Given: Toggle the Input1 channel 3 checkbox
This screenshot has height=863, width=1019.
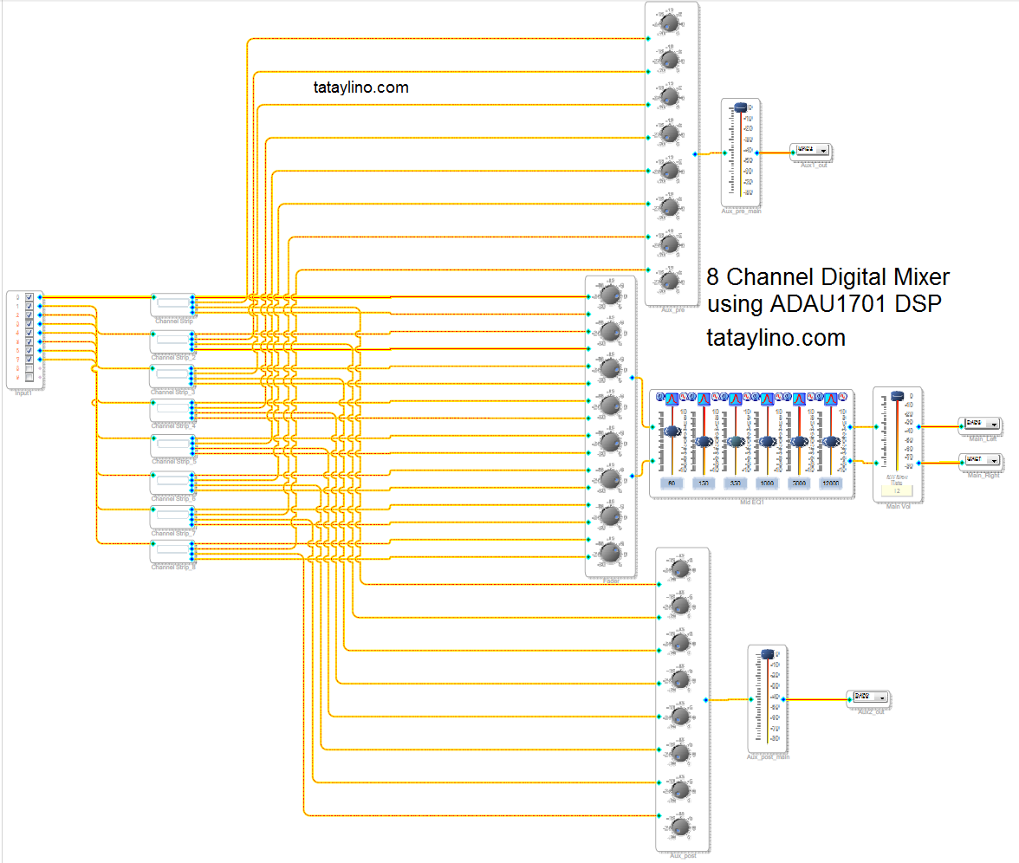Looking at the screenshot, I should [x=29, y=324].
